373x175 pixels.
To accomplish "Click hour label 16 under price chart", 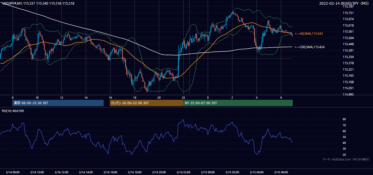I will point(110,97).
